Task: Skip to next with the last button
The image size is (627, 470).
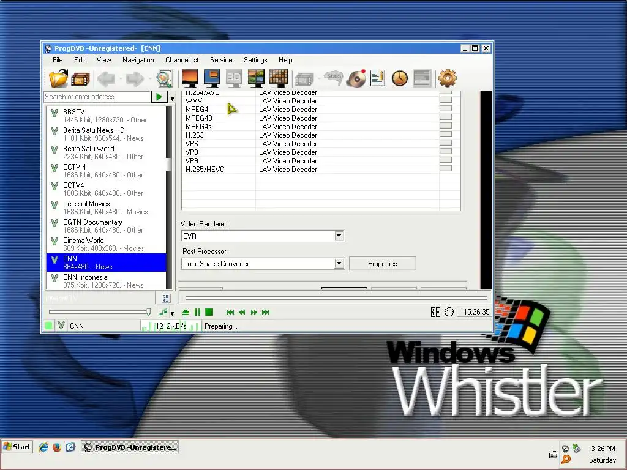Action: tap(266, 313)
